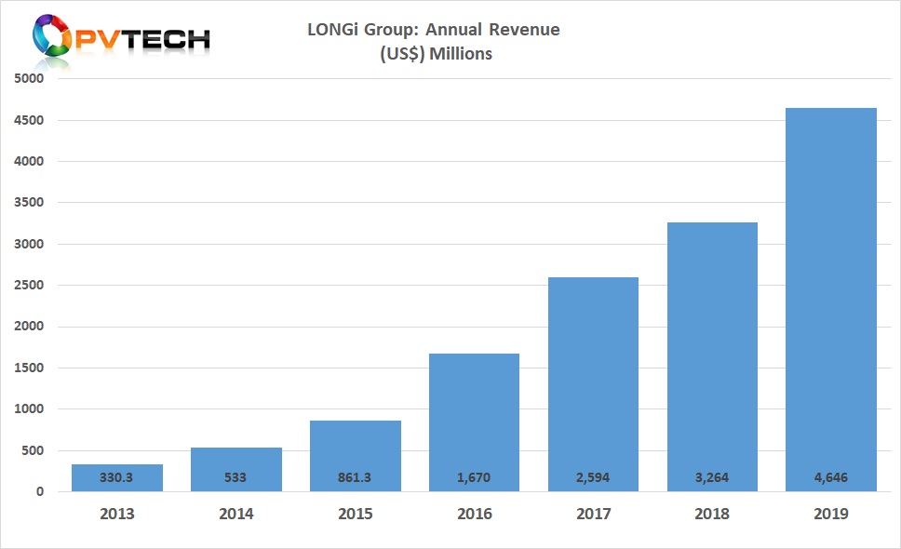
Task: Click the x-axis label '2016'
Action: [475, 514]
